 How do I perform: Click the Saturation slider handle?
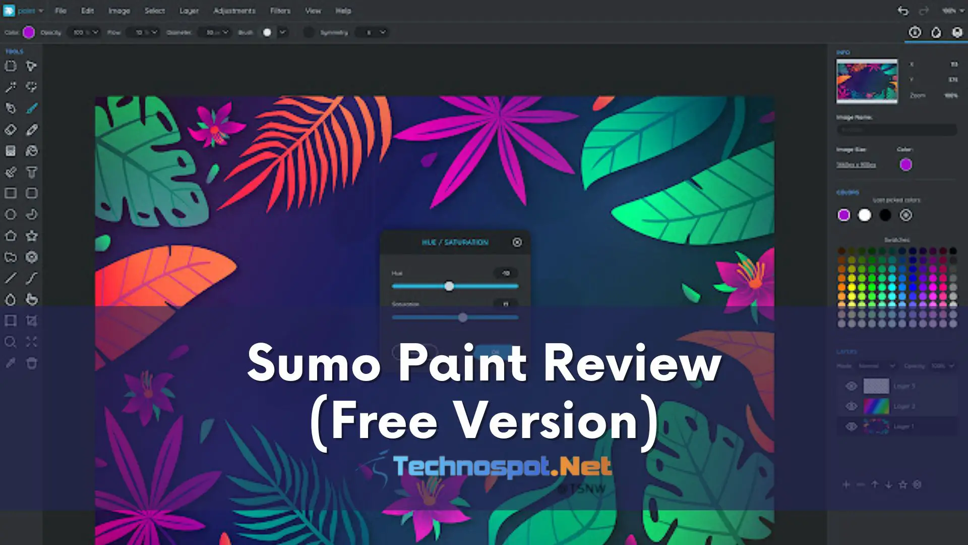tap(463, 317)
